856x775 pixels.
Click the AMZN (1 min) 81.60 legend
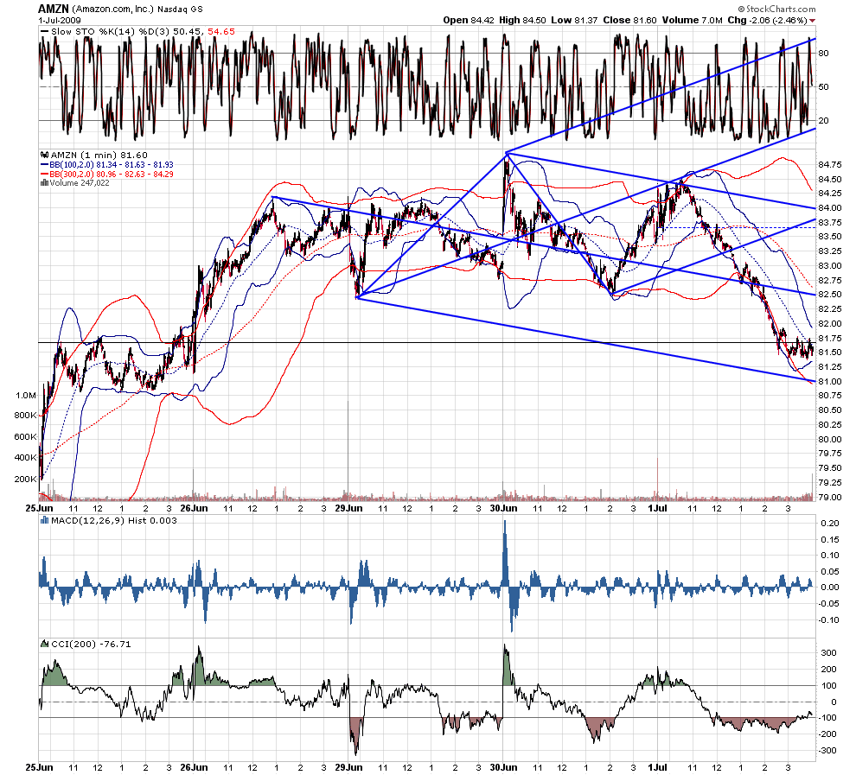[99, 155]
